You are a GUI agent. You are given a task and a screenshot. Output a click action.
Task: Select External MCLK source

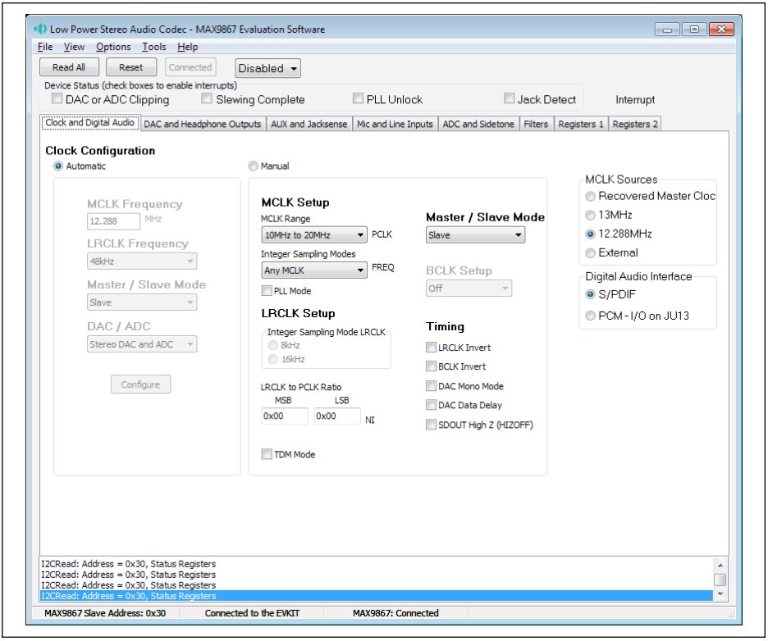click(589, 252)
